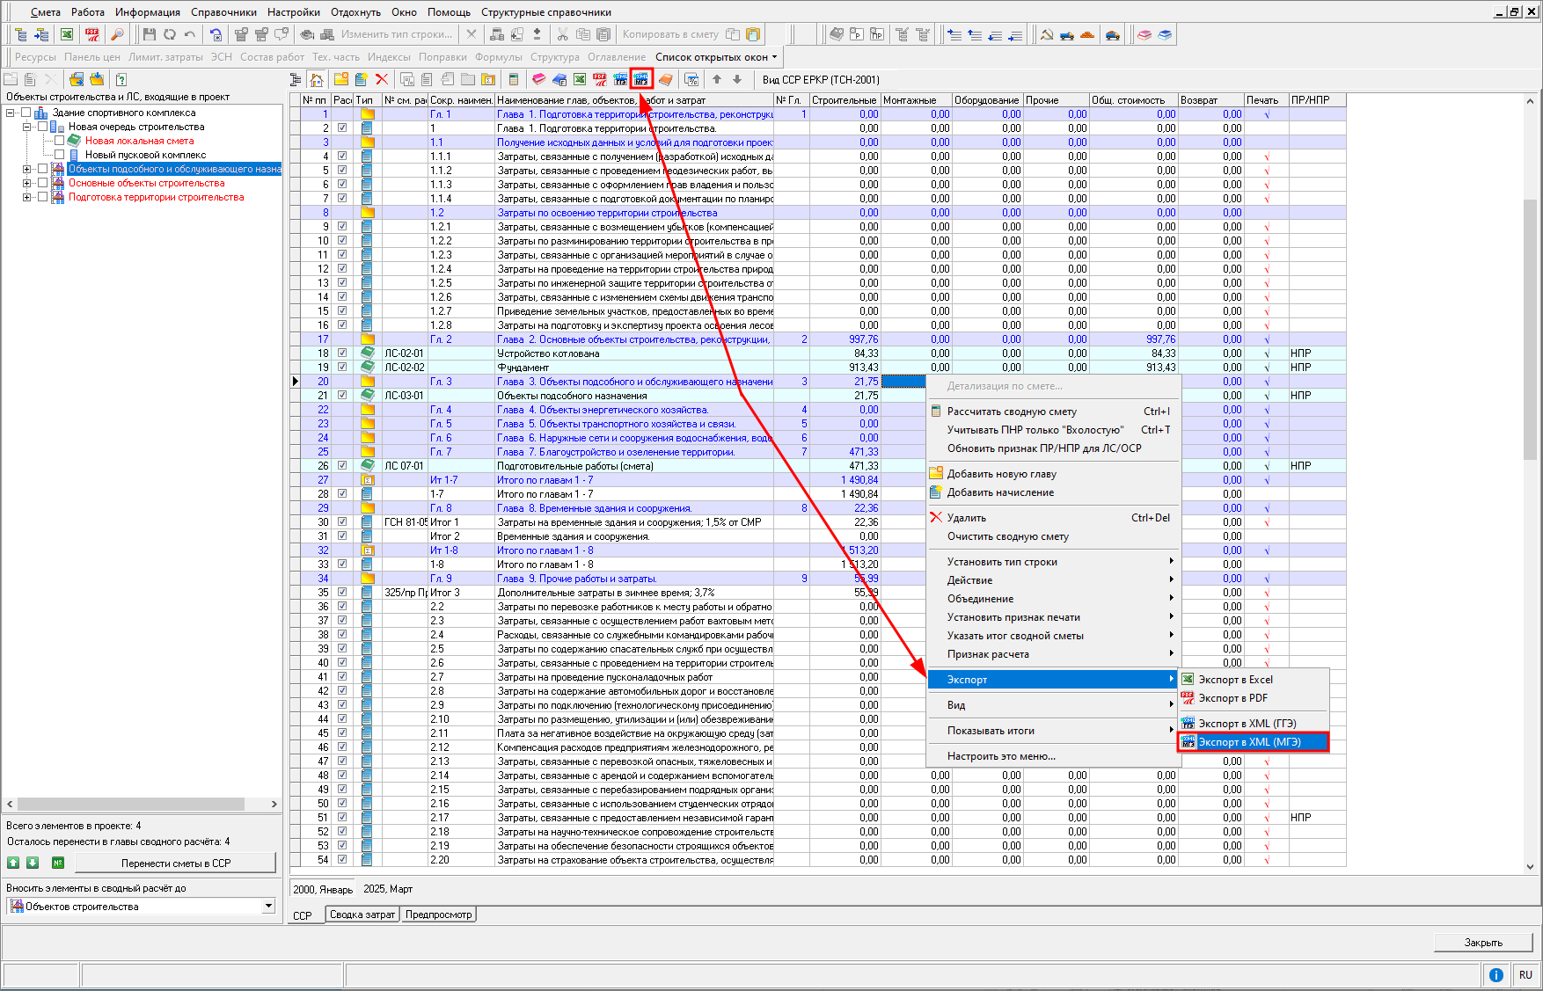The image size is (1543, 991).
Task: Toggle the calculation checkbox in row 21
Action: pos(342,396)
